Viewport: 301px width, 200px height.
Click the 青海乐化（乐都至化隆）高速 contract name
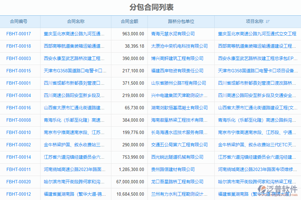coord(73,120)
